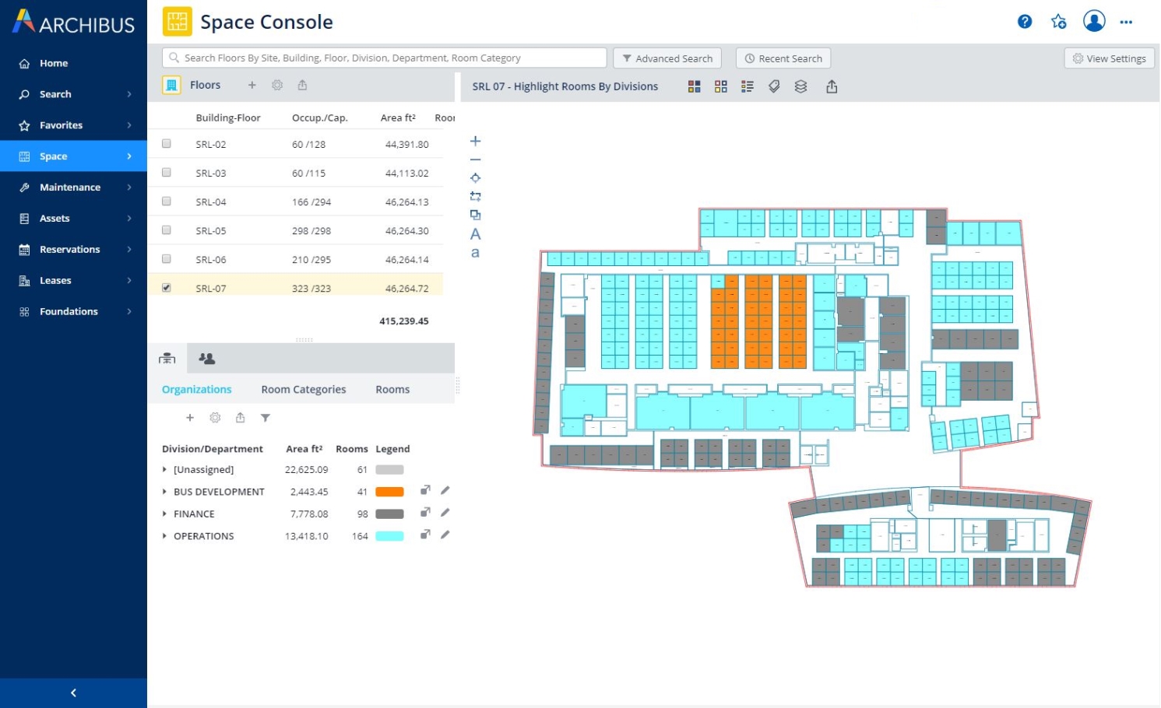Image resolution: width=1161 pixels, height=708 pixels.
Task: Select the SRL-05 floor checkbox
Action: [x=167, y=230]
